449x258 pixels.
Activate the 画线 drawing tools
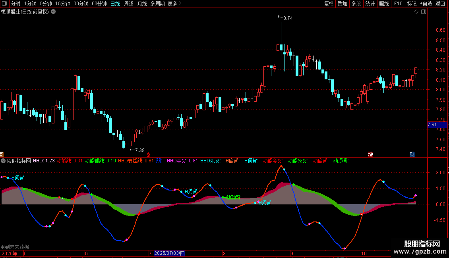[x=384, y=4]
